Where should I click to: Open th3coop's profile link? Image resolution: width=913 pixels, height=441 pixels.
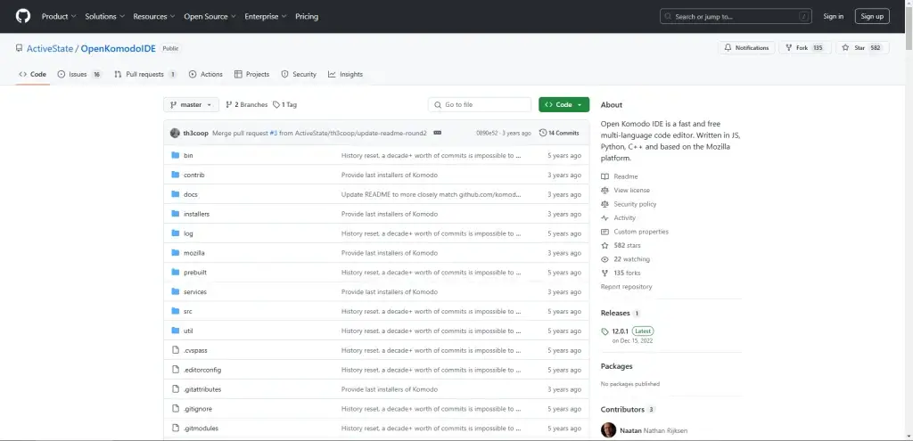[x=195, y=133]
